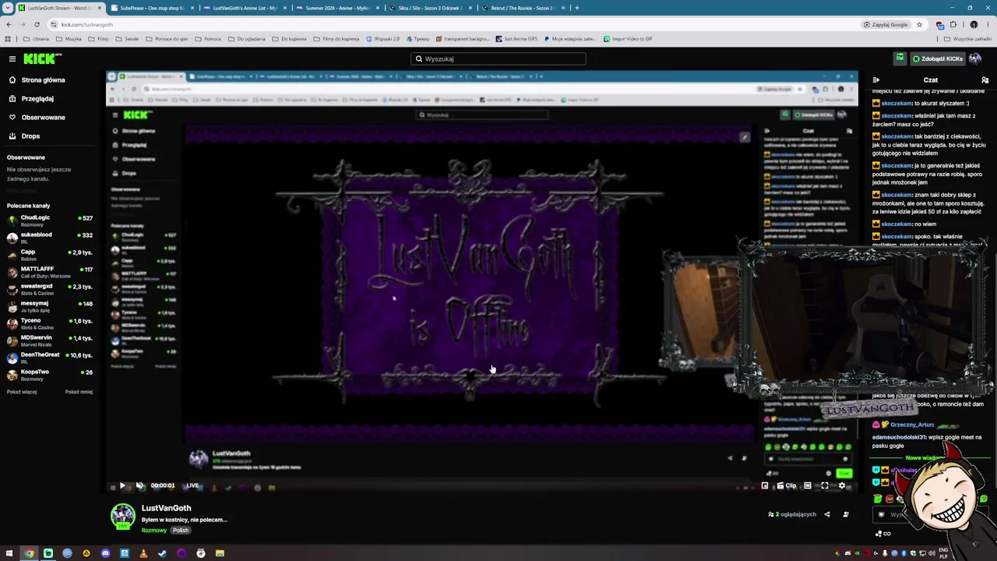Open the green gift icon beside Zdobądź KICKs
Viewport: 997px width, 561px height.
(900, 58)
